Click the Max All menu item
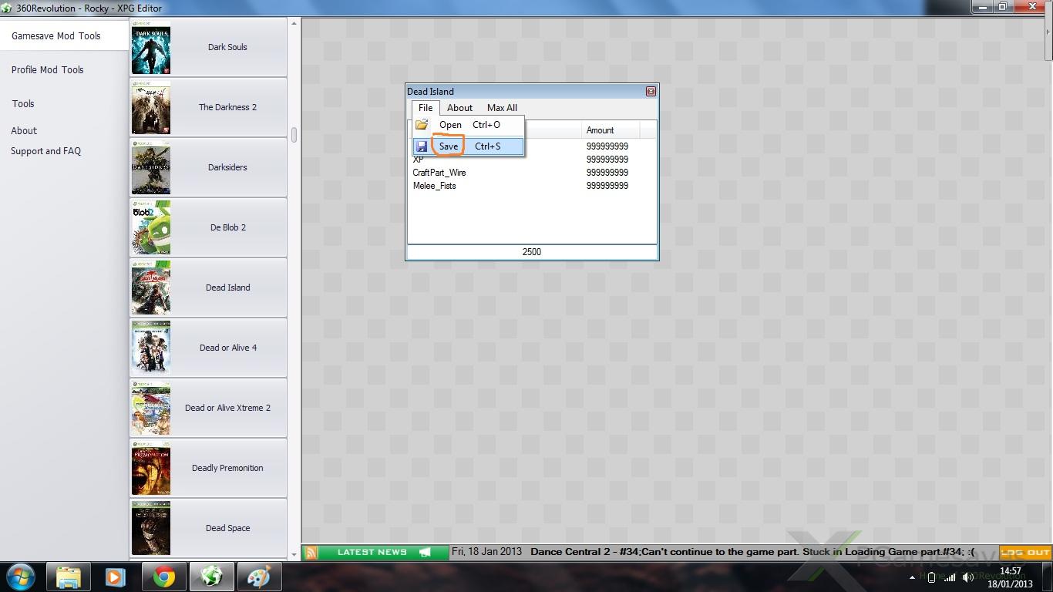 coord(502,108)
